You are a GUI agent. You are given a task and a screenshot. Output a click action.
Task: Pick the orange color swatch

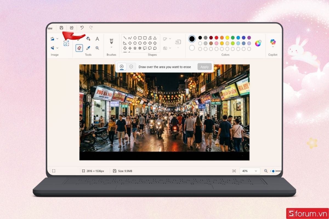[x=222, y=38]
